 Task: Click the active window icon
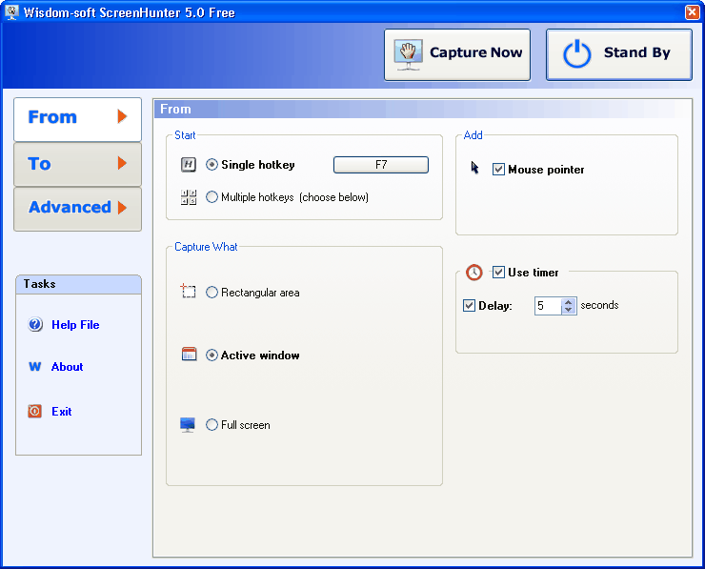[189, 355]
